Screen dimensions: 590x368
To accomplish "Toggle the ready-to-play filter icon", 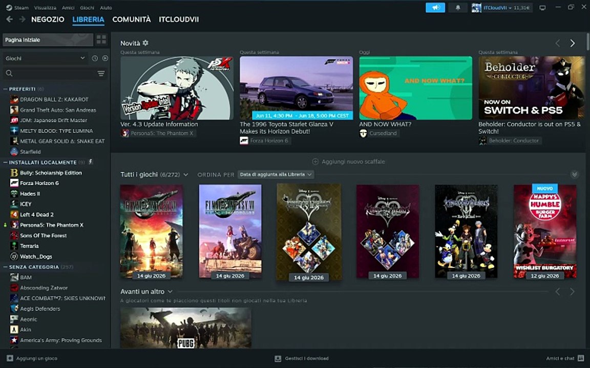I will 105,58.
